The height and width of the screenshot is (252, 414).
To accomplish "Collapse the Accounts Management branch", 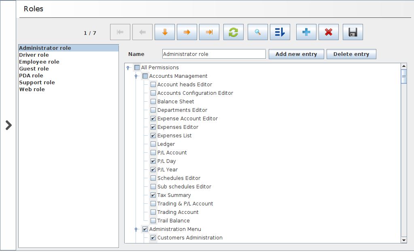I will click(136, 76).
